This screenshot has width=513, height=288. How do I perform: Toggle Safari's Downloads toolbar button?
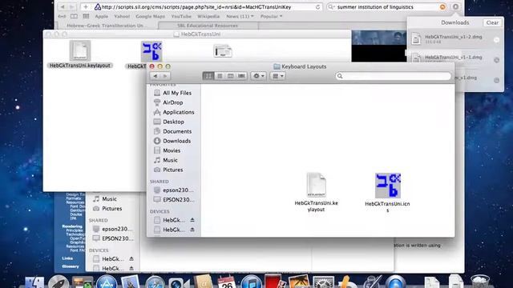point(455,7)
